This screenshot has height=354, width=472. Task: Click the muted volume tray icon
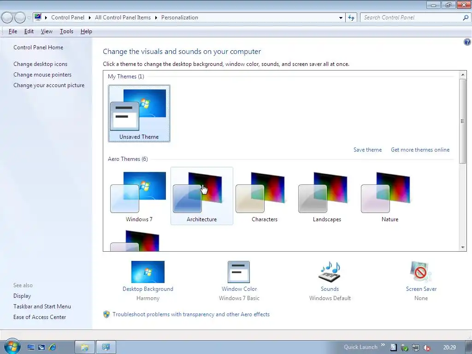[x=426, y=348]
